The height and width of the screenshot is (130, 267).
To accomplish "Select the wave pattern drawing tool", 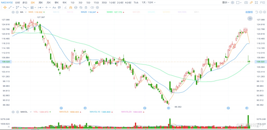I will [x=25, y=8].
